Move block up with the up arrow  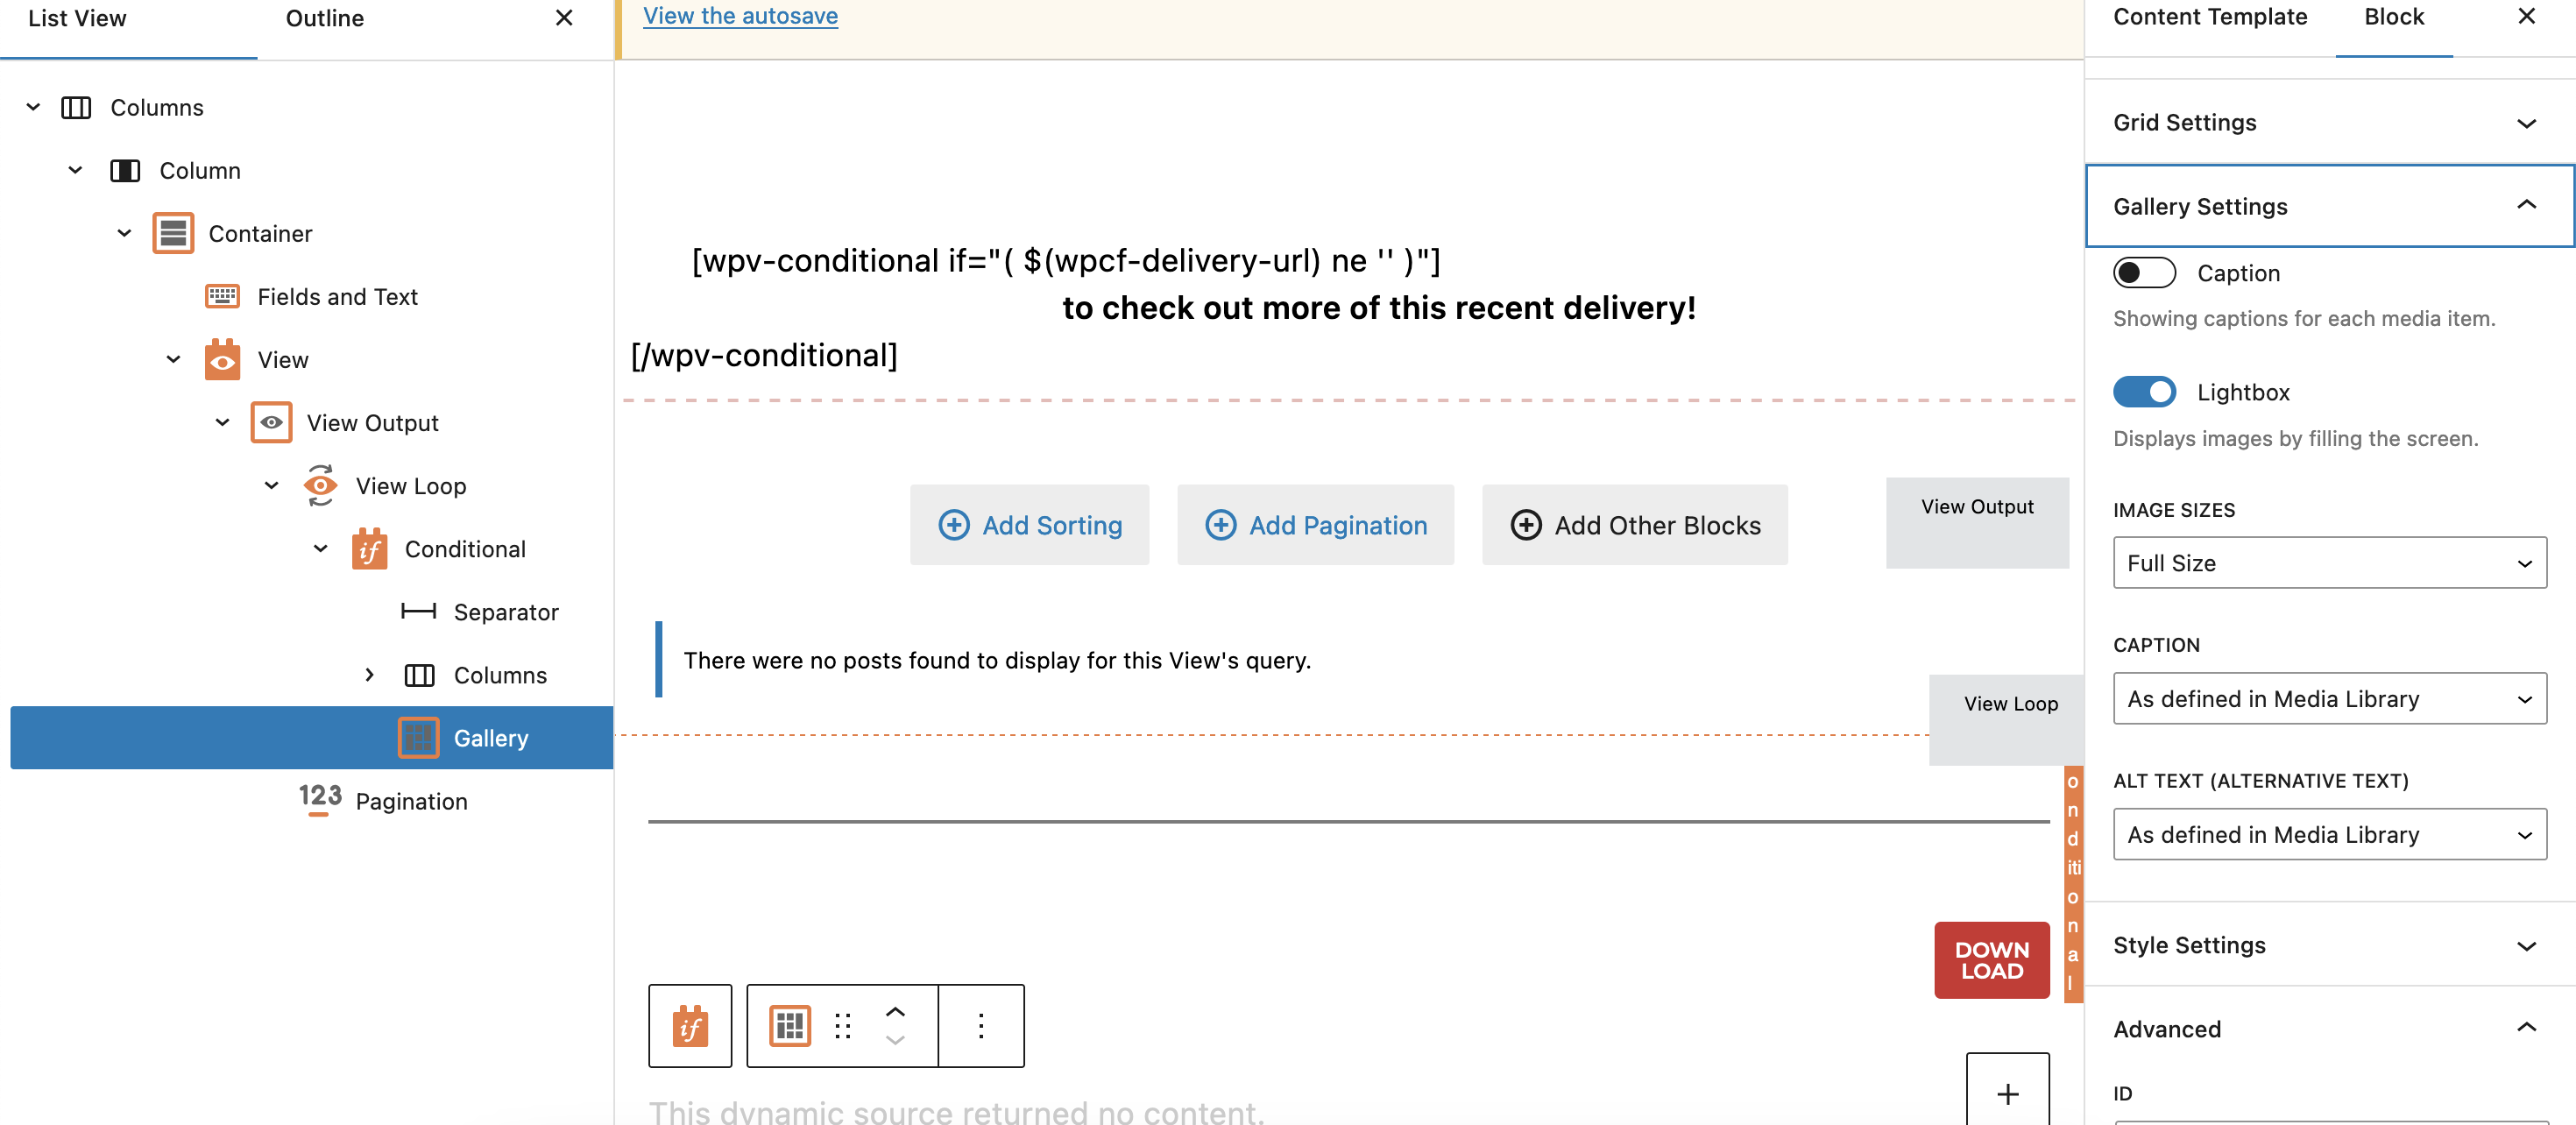895,1012
